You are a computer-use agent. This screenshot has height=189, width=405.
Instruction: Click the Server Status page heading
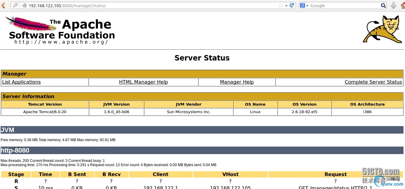[x=202, y=58]
